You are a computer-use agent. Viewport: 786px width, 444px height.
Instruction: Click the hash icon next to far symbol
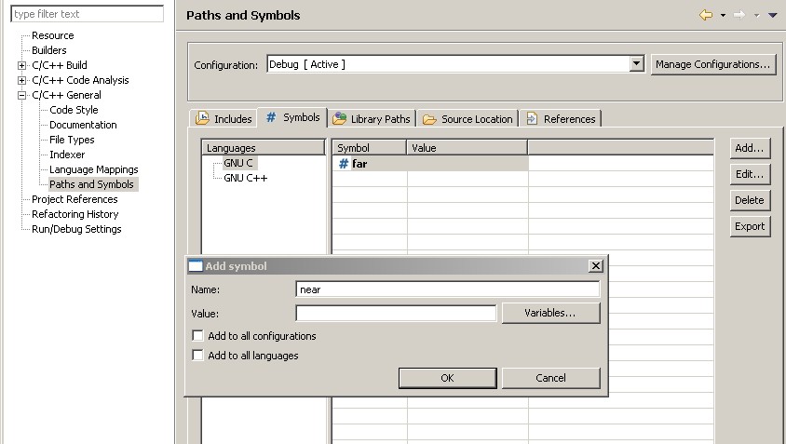point(344,164)
